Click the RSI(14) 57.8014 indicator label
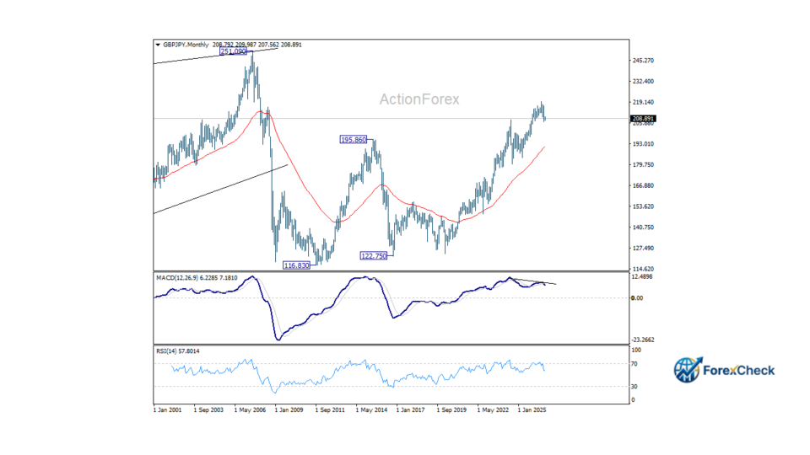This screenshot has height=455, width=810. (178, 351)
